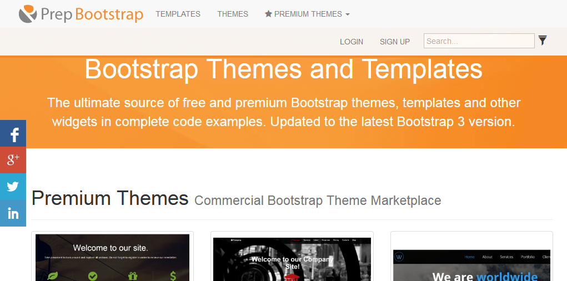Share on Twitter sidebar icon
Image resolution: width=567 pixels, height=281 pixels.
13,187
